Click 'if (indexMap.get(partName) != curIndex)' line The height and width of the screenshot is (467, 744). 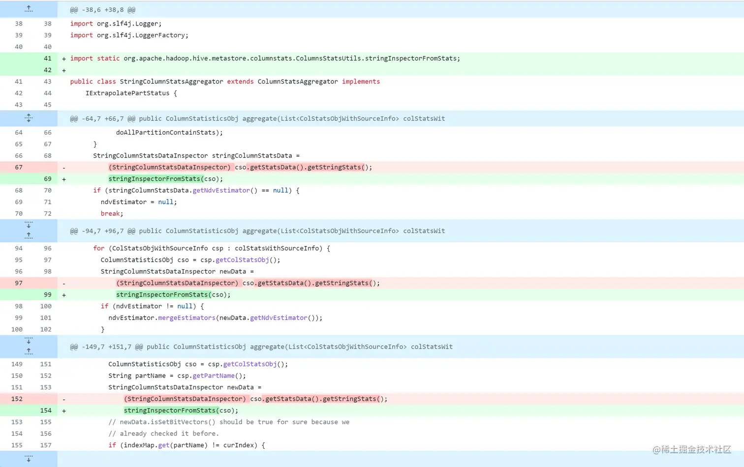click(186, 445)
